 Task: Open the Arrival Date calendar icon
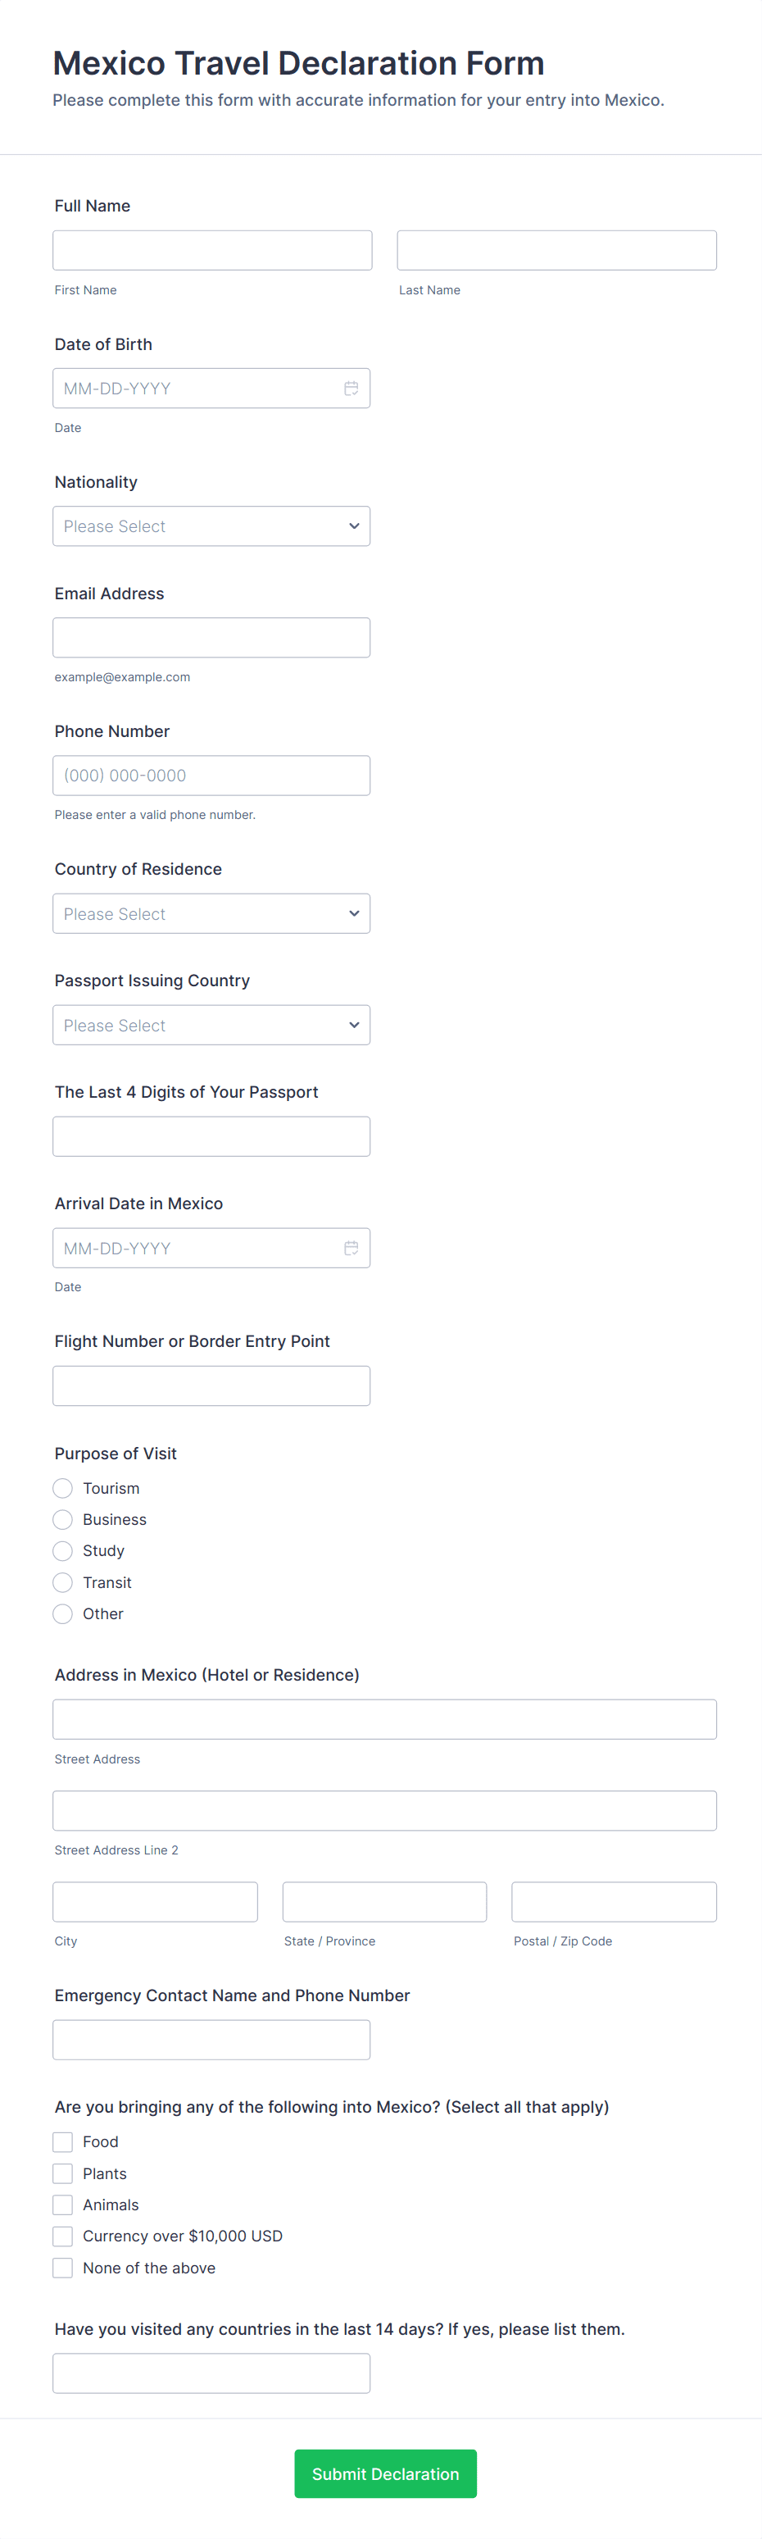coord(351,1248)
